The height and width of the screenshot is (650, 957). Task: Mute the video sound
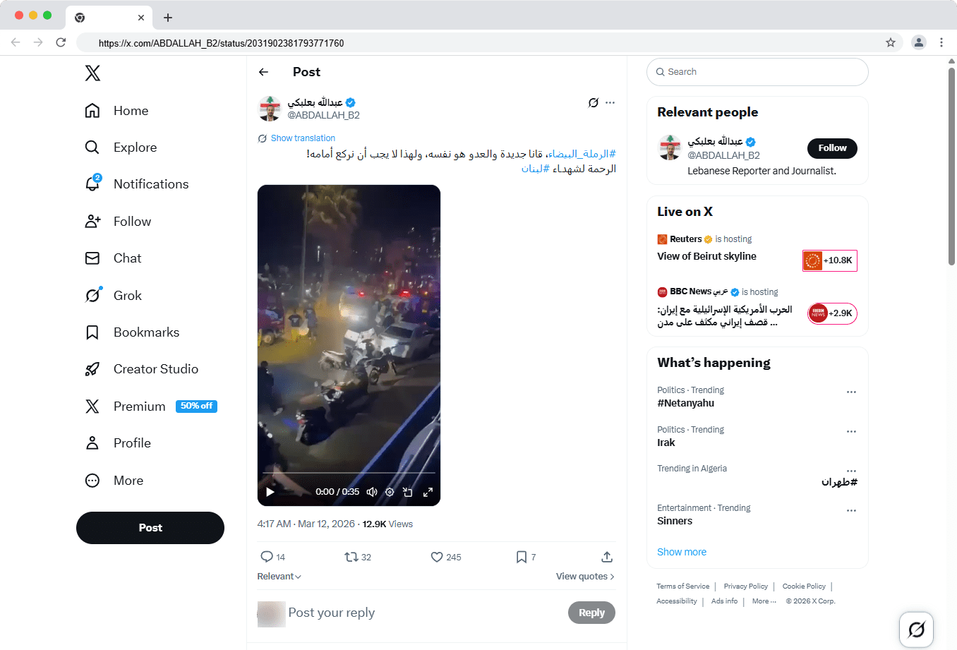(372, 492)
